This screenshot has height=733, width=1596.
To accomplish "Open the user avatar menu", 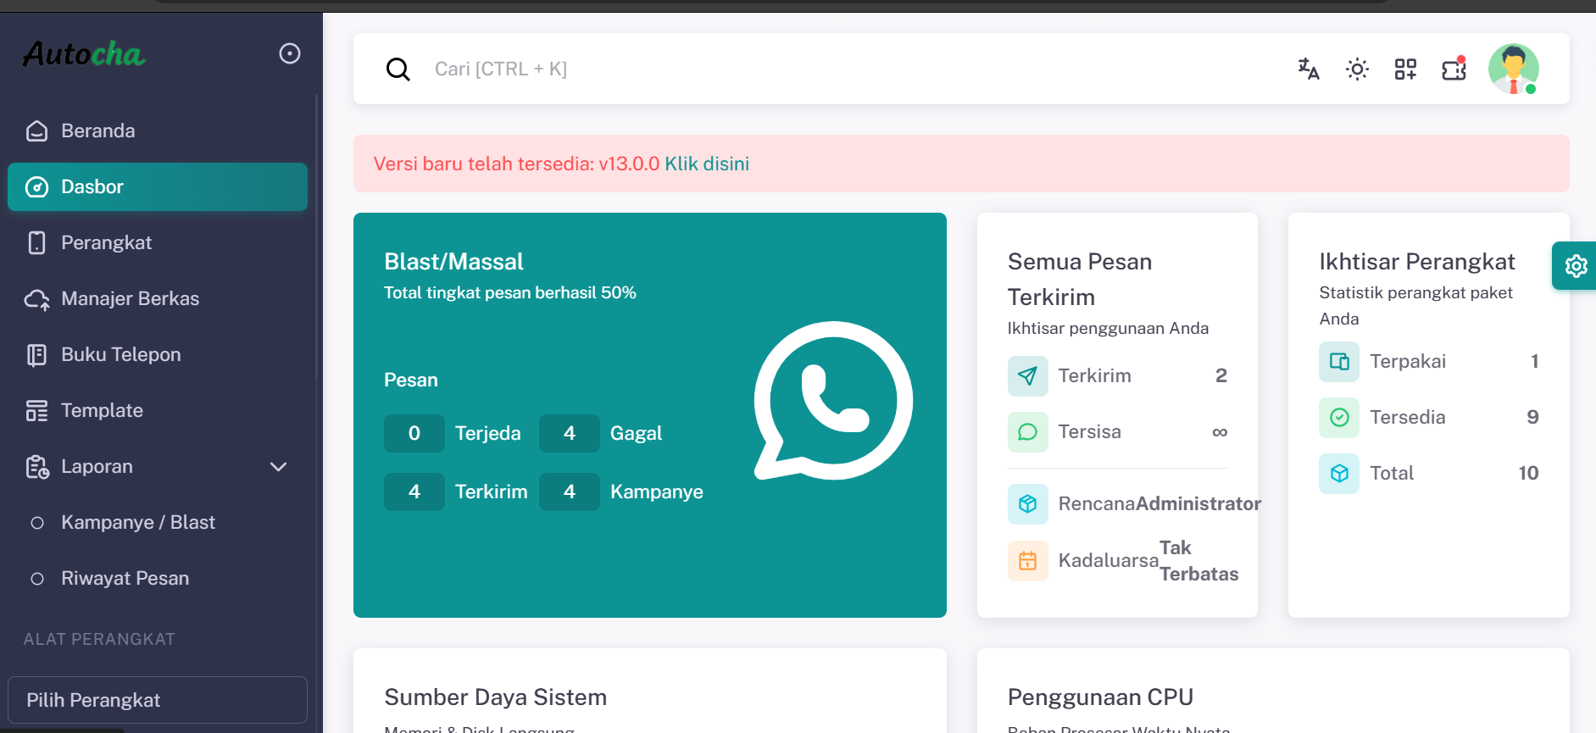I will (x=1514, y=69).
